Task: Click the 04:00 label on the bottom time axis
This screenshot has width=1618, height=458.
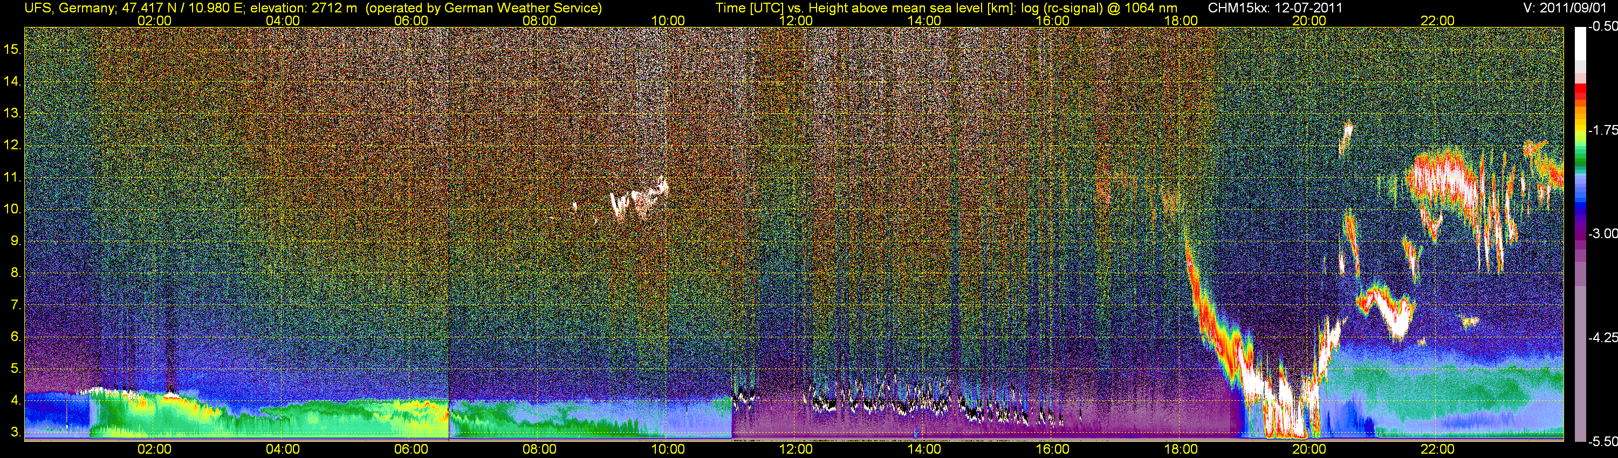Action: 283,449
